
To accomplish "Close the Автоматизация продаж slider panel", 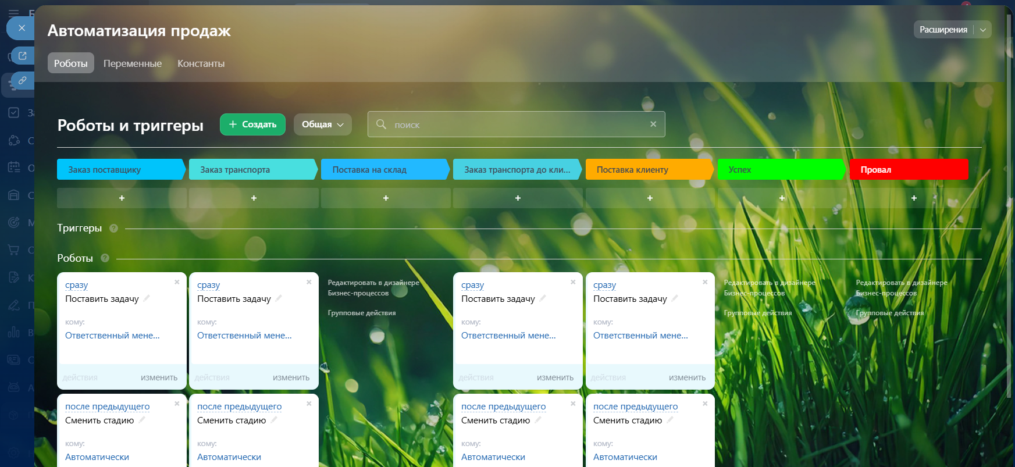I will coord(22,28).
